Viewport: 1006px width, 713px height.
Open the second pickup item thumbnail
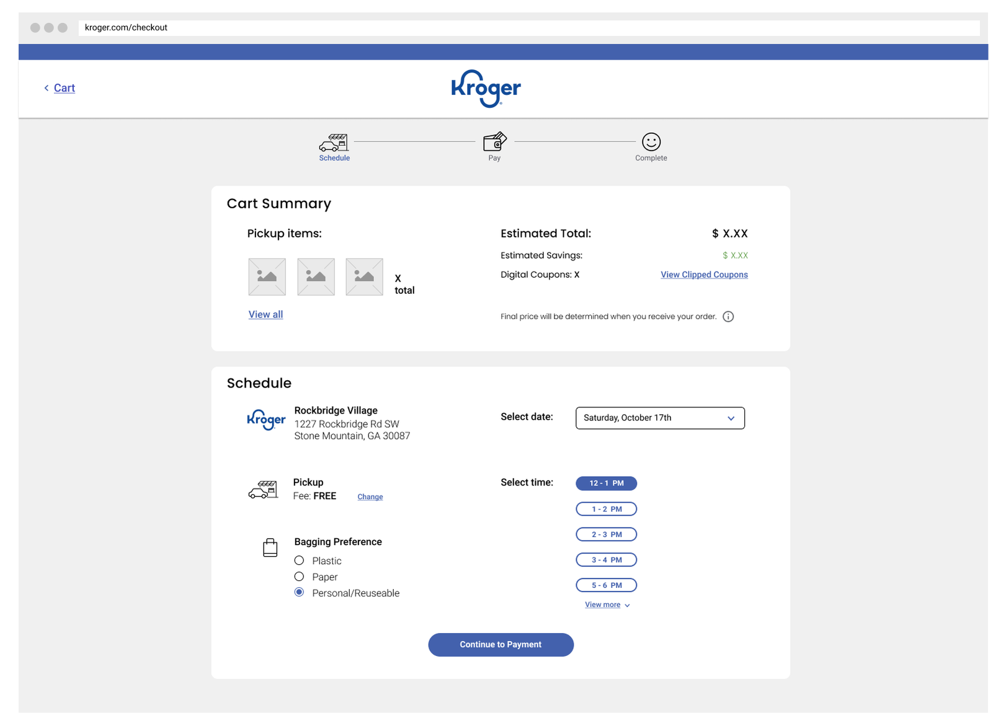(x=316, y=277)
